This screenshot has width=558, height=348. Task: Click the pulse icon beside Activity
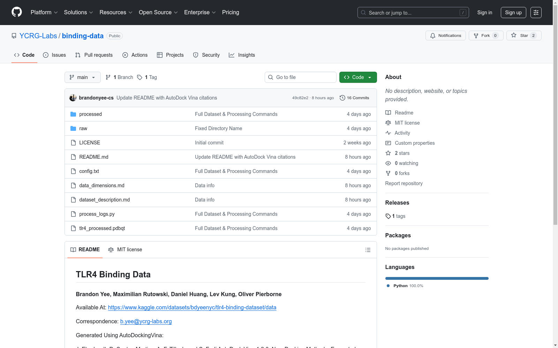point(388,133)
